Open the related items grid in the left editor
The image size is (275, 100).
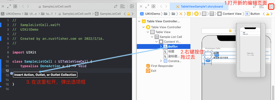coord(15,6)
